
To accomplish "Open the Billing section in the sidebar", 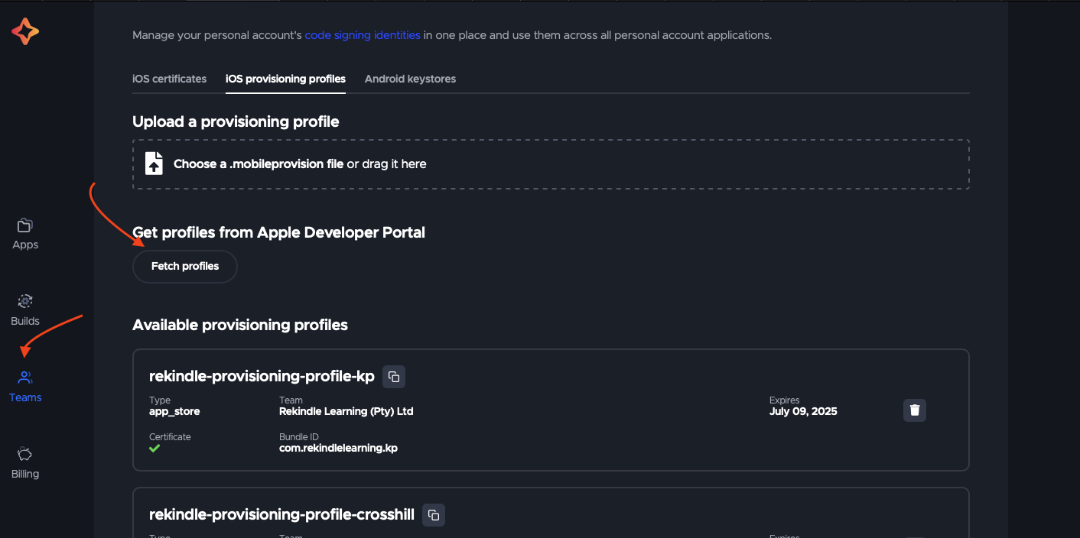I will coord(24,462).
